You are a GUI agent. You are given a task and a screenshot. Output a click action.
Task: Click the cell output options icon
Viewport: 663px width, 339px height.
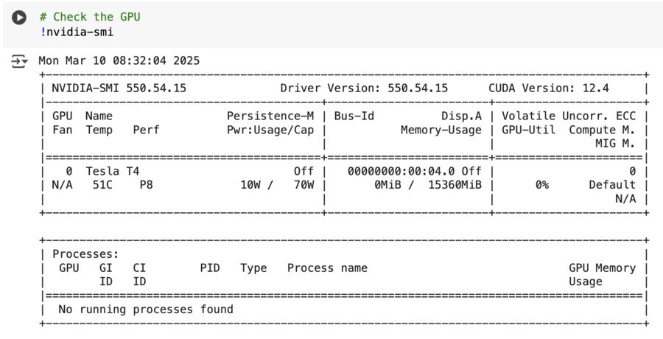click(x=19, y=61)
